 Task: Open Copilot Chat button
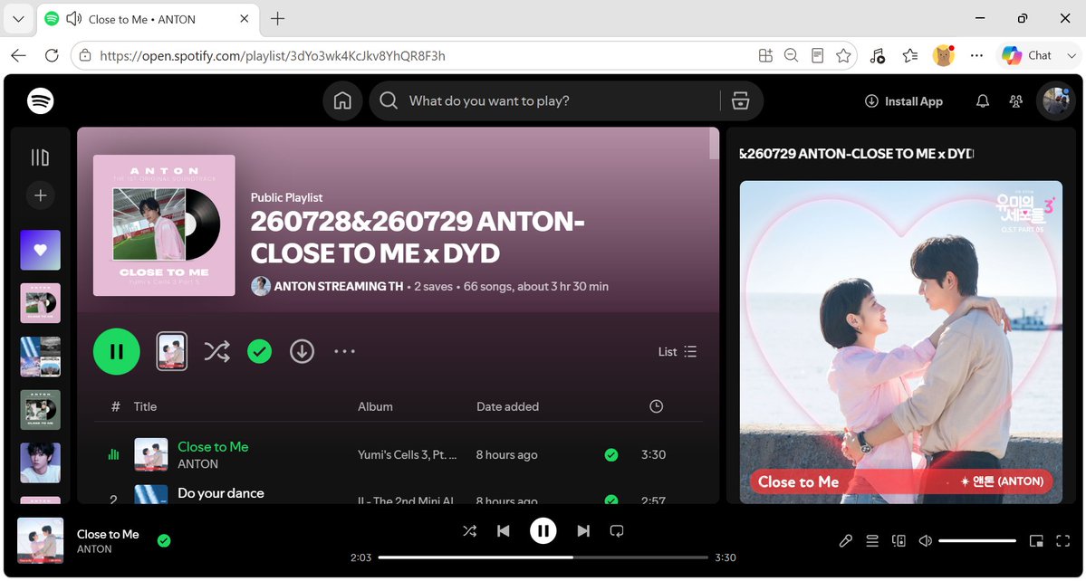[1027, 55]
